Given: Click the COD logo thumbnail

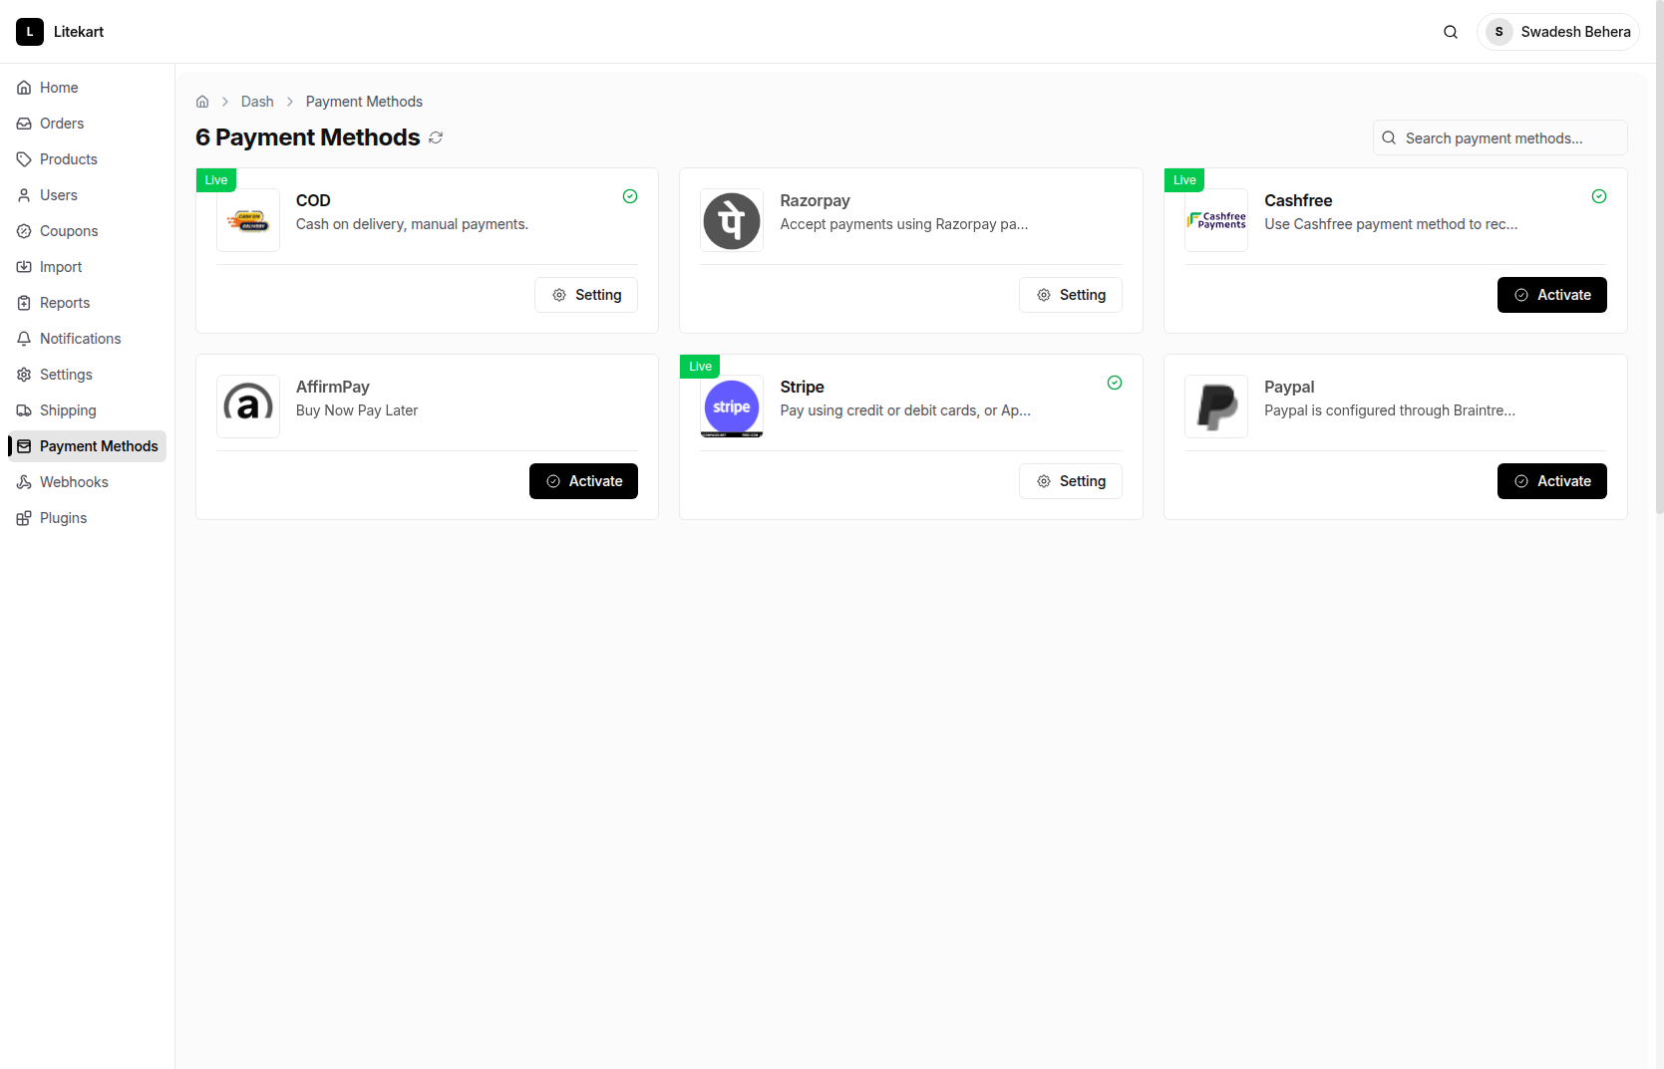Looking at the screenshot, I should 248,220.
